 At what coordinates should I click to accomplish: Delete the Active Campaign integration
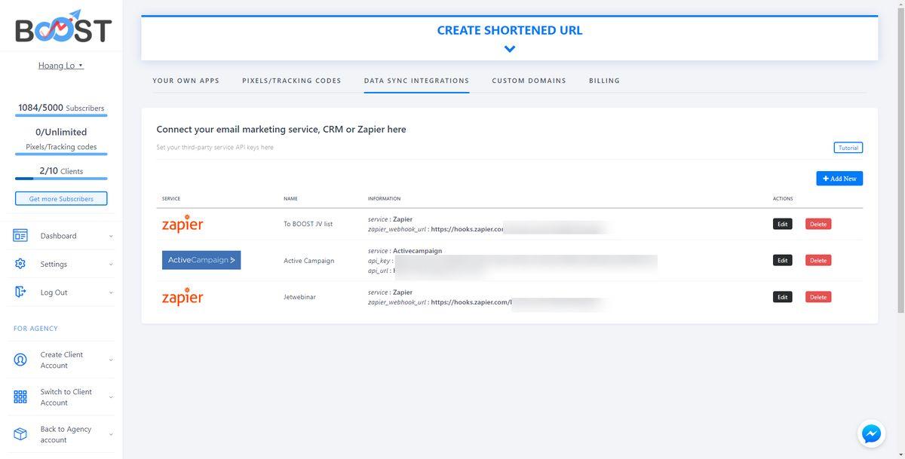coord(818,260)
